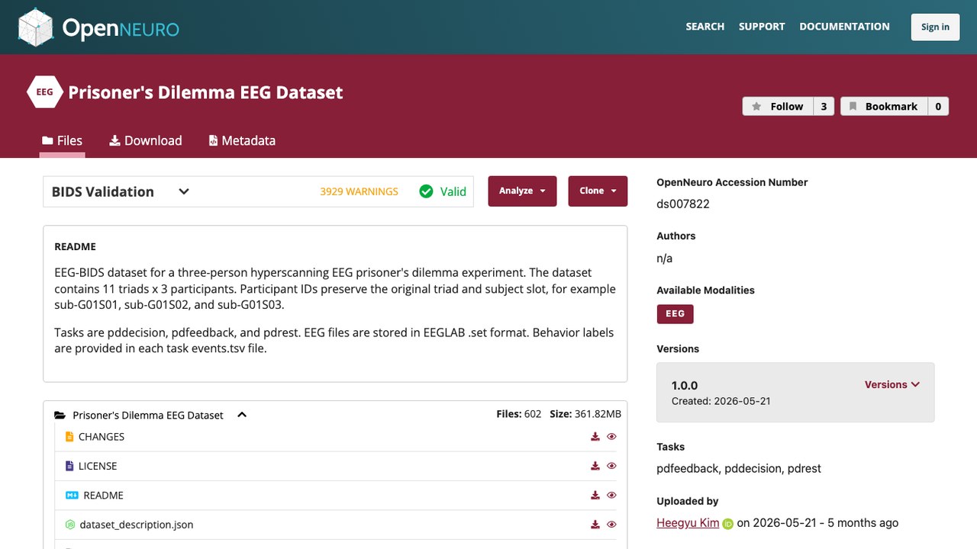Click accession number ds007822
This screenshot has width=977, height=549.
point(683,204)
